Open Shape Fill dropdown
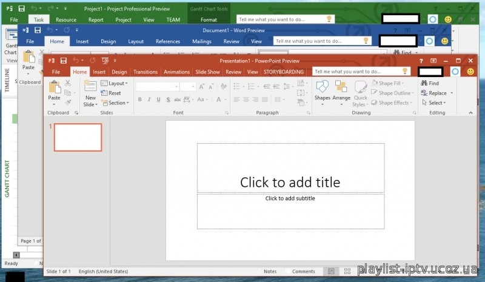The image size is (485, 282). (388, 83)
